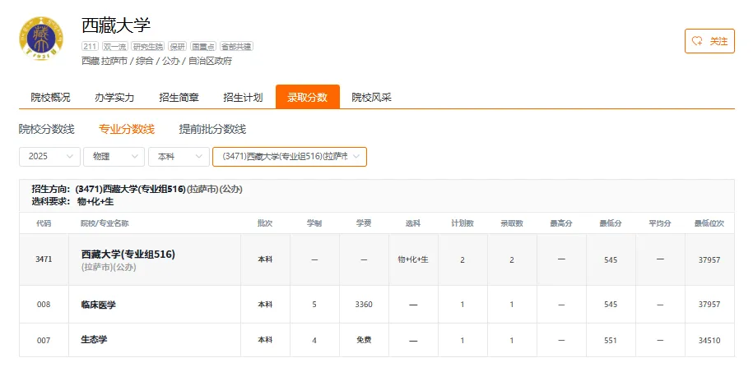Click lowest rank 37957 in 临床医学 row
The image size is (753, 367).
click(x=709, y=305)
